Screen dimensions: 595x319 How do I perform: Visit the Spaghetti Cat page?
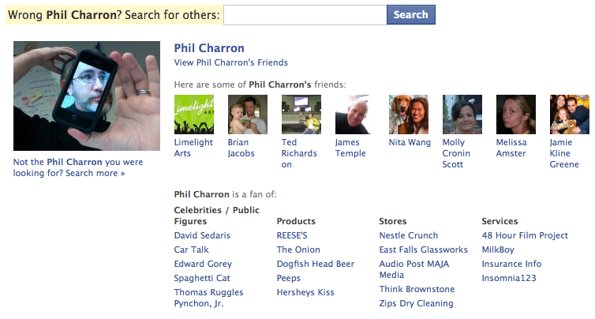(x=202, y=278)
